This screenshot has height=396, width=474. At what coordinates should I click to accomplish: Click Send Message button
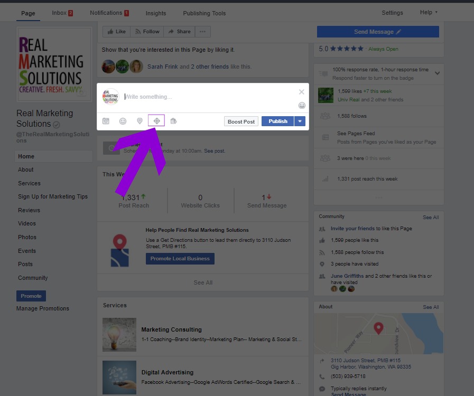378,32
